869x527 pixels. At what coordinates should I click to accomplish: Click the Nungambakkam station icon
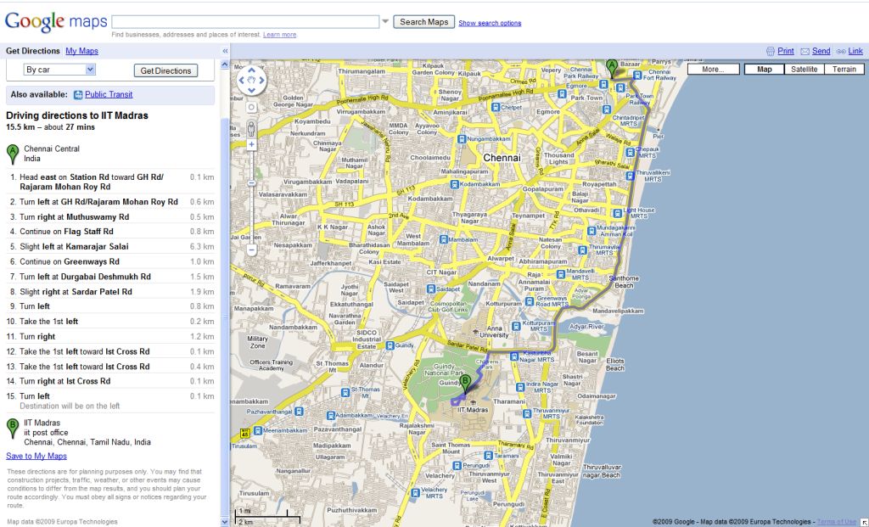[x=462, y=139]
